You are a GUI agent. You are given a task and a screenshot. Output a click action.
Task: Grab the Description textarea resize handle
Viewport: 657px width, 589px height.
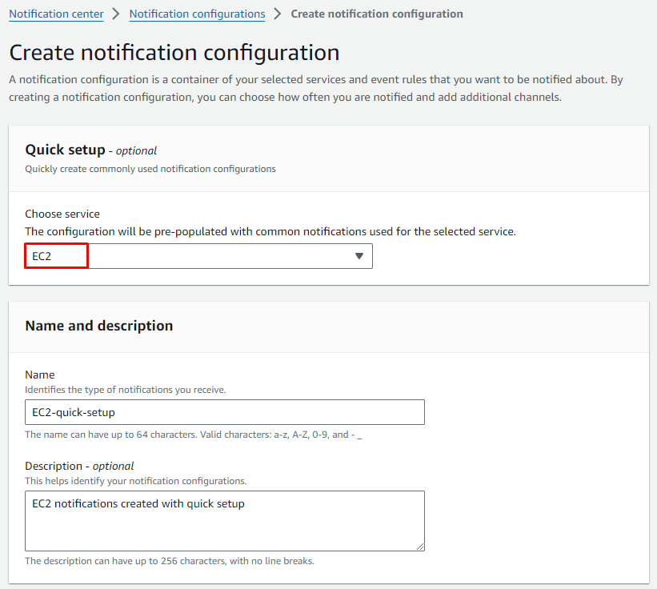[x=420, y=547]
